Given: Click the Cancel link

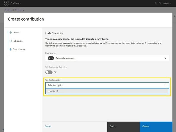Looking at the screenshot, I should click(48, 126).
